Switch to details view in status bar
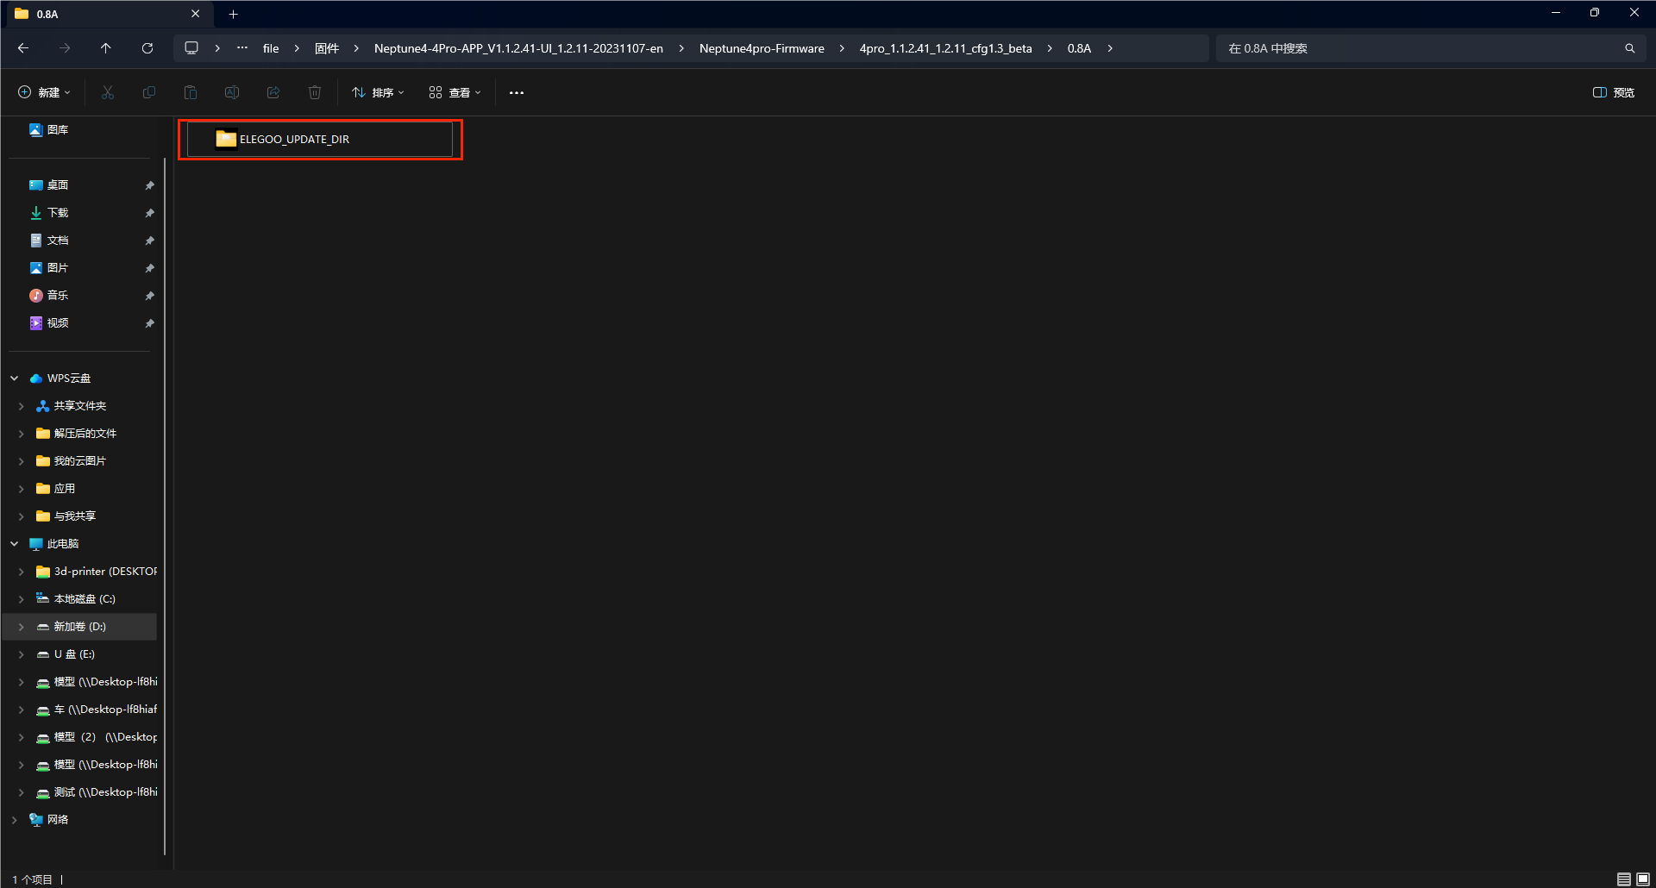This screenshot has height=888, width=1656. pos(1623,879)
